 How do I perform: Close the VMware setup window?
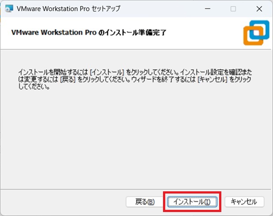259,9
